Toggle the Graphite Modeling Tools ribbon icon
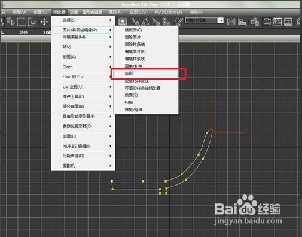Screen dimensions: 302x237 pos(267,22)
